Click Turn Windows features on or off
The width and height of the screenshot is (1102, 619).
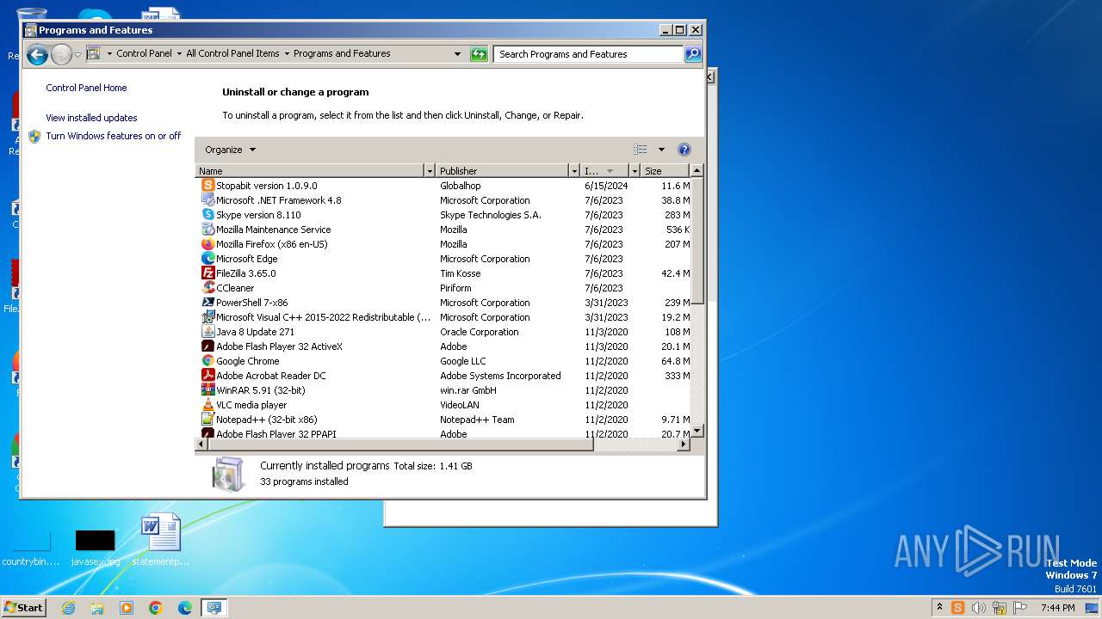coord(113,136)
